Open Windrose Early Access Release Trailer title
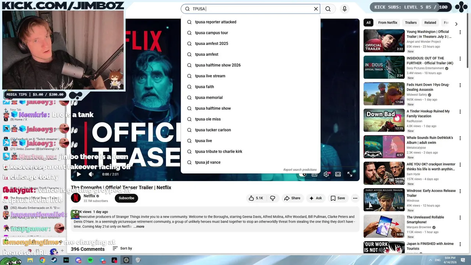The height and width of the screenshot is (265, 471). point(431,193)
